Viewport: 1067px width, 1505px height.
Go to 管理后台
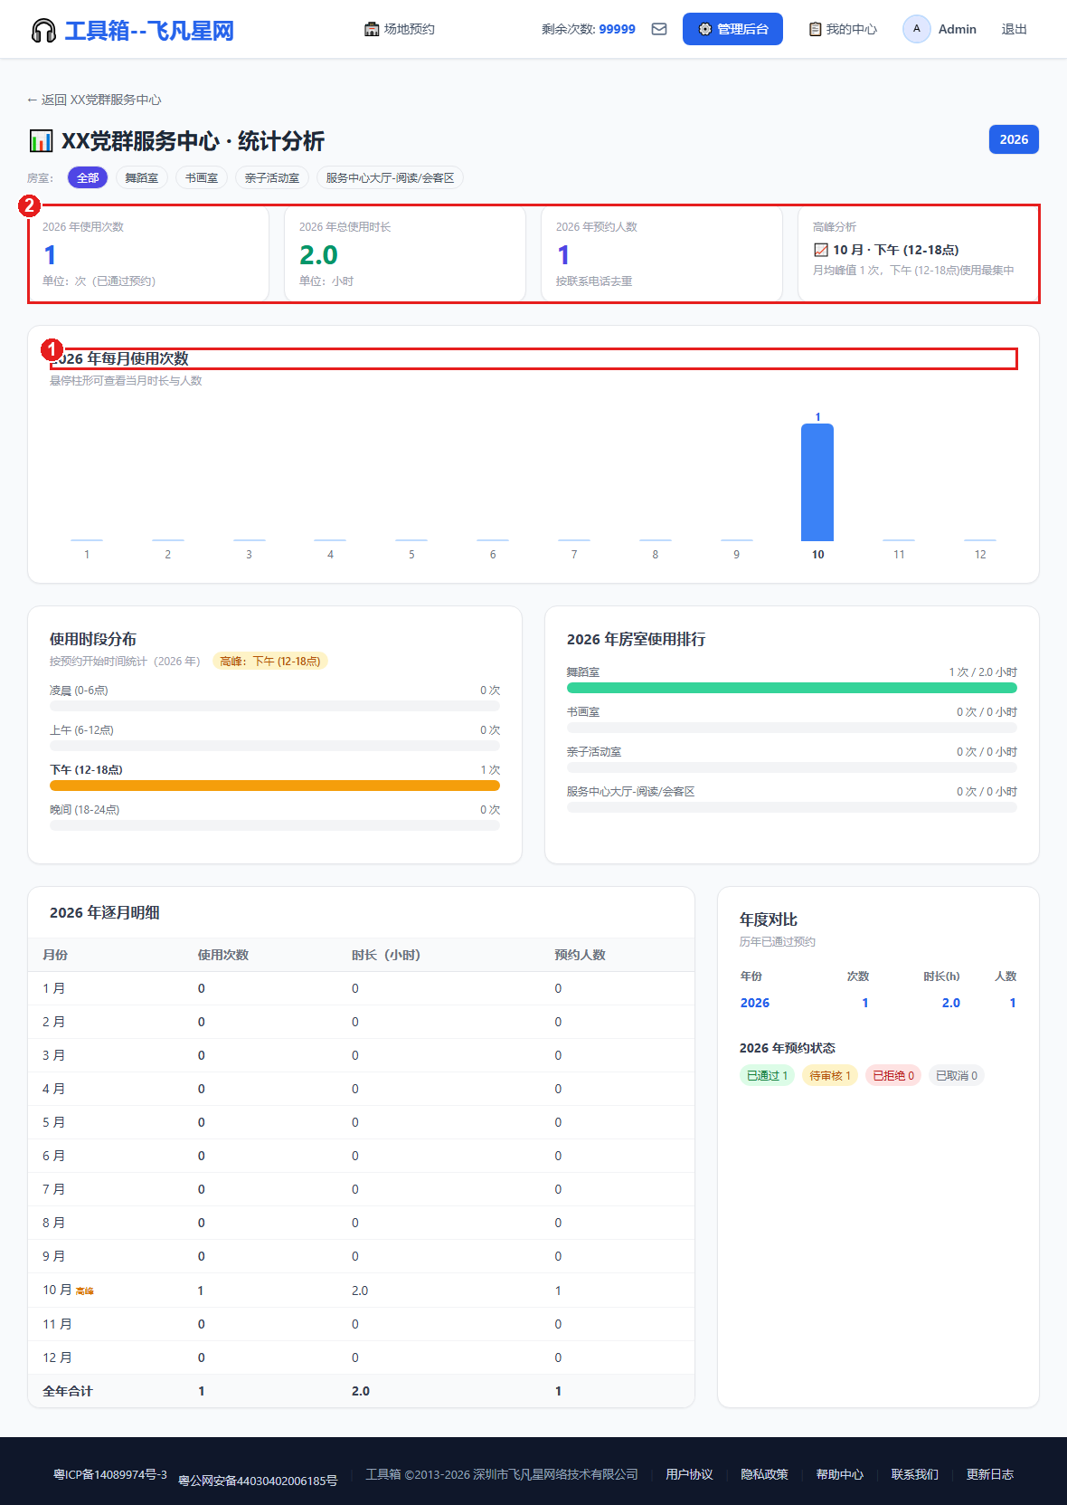pyautogui.click(x=732, y=29)
